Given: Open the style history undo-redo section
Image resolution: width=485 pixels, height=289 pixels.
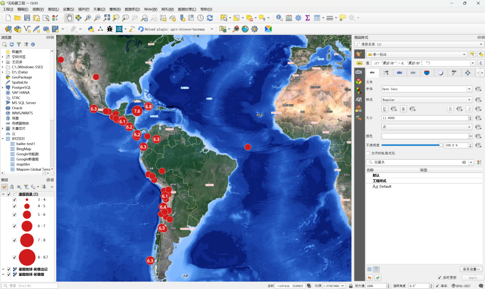Looking at the screenshot, I should [x=358, y=117].
